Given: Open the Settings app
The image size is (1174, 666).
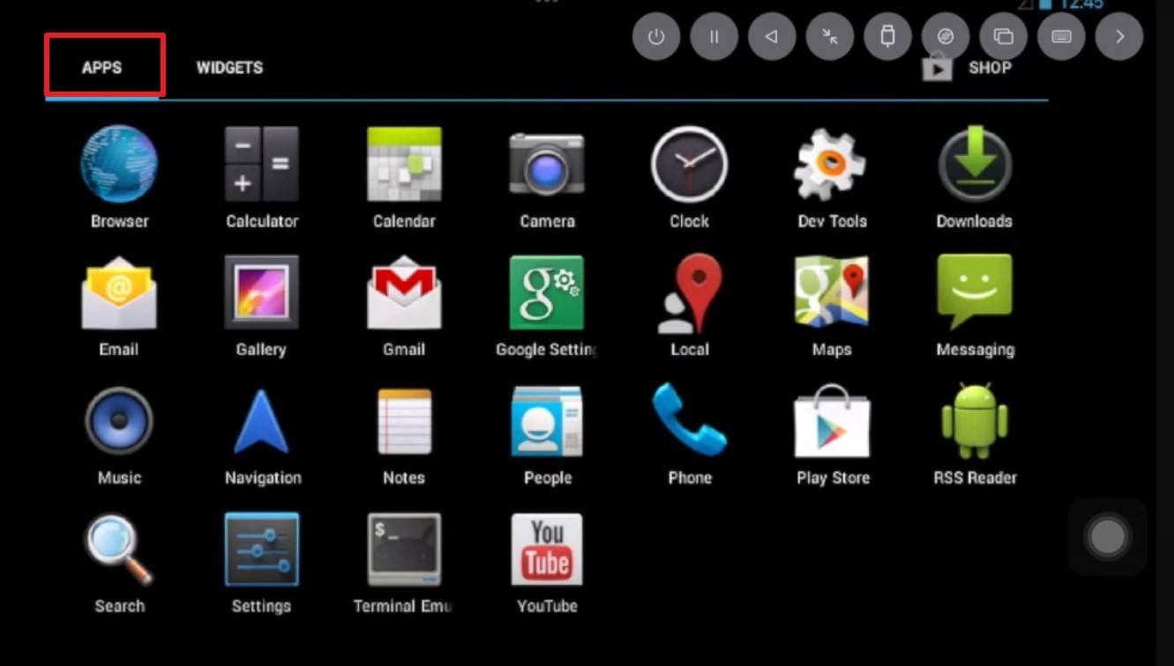Looking at the screenshot, I should click(262, 551).
